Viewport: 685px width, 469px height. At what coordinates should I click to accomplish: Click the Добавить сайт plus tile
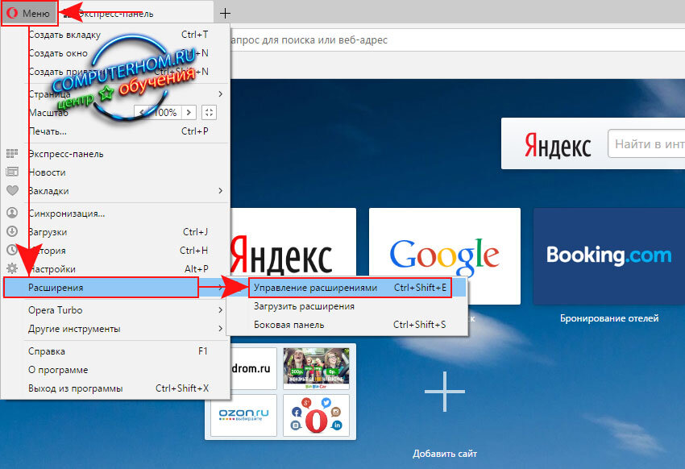click(x=444, y=392)
